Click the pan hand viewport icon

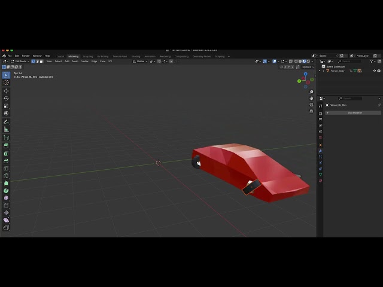[x=311, y=98]
